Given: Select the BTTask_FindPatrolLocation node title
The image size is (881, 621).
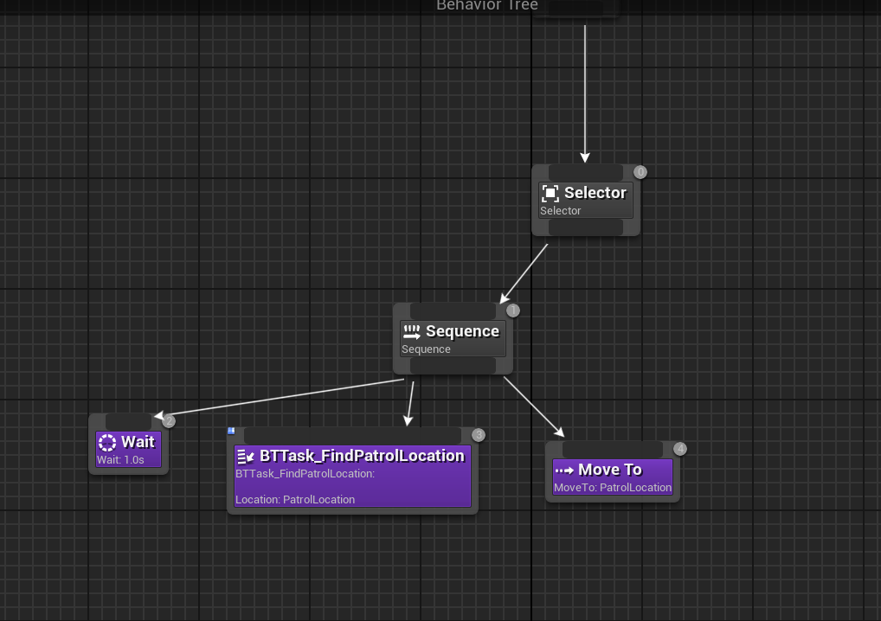Looking at the screenshot, I should coord(362,455).
